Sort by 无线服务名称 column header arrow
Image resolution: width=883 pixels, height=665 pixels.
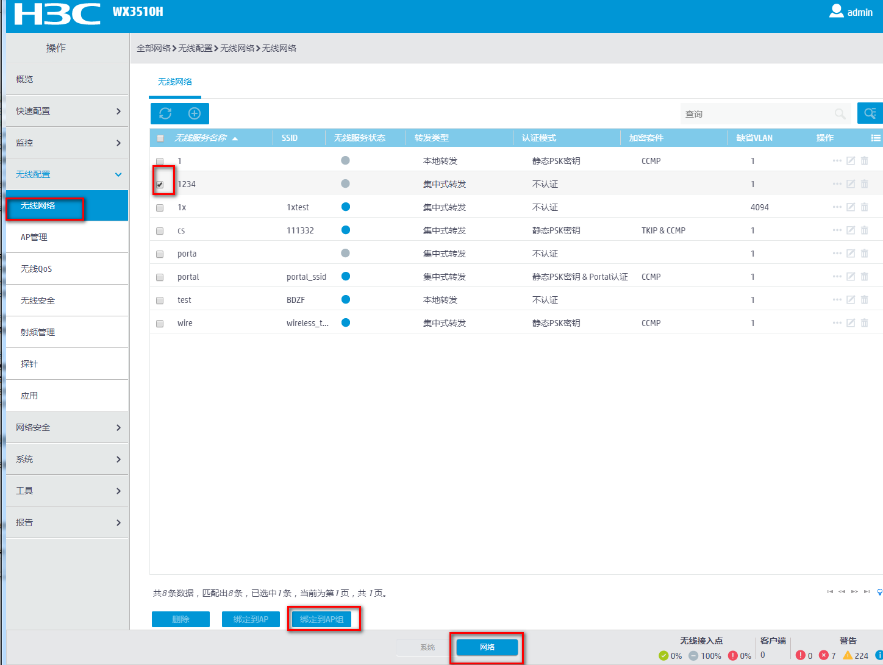coord(235,138)
